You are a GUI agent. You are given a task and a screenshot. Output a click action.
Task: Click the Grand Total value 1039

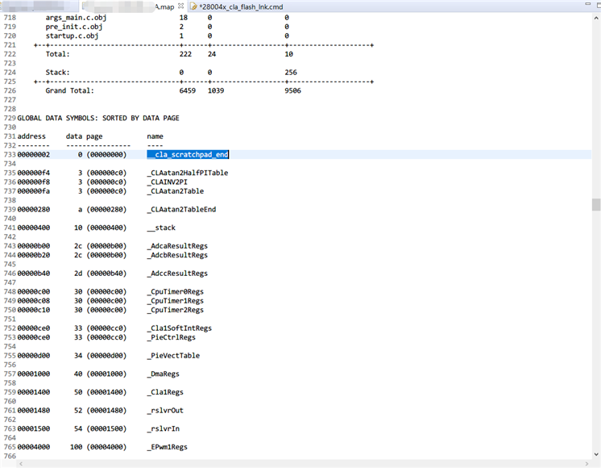coord(216,90)
